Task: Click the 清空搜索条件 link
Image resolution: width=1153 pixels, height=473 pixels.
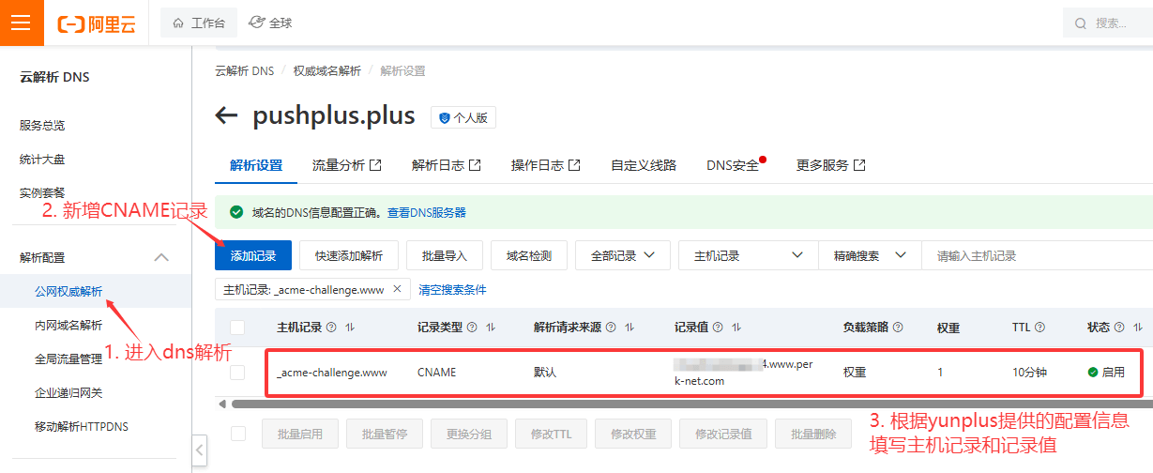Action: click(452, 290)
